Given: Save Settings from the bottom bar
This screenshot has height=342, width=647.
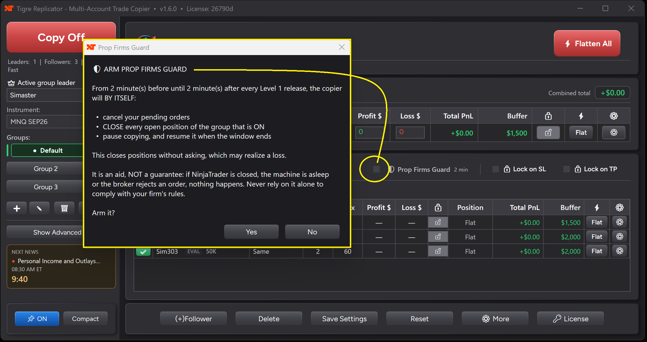Looking at the screenshot, I should point(344,319).
